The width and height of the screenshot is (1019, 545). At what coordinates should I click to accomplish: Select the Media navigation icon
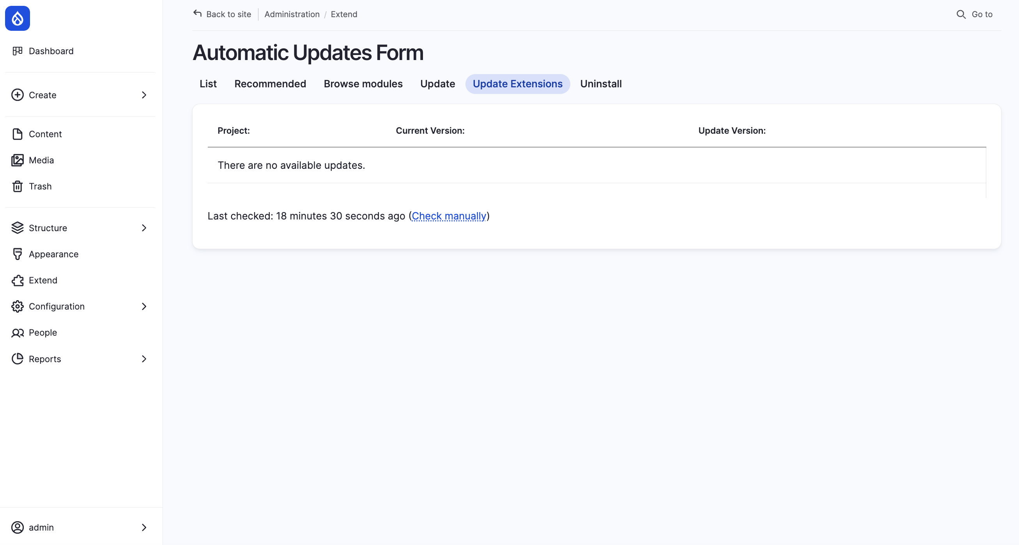(18, 160)
